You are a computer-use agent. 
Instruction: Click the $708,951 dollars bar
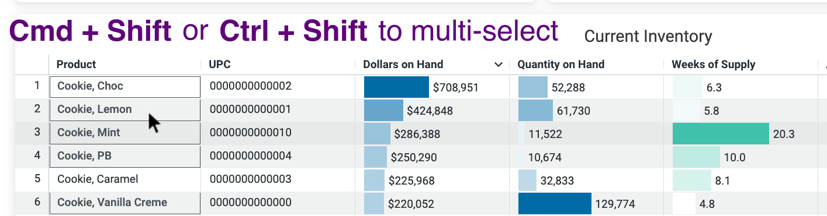pyautogui.click(x=396, y=87)
